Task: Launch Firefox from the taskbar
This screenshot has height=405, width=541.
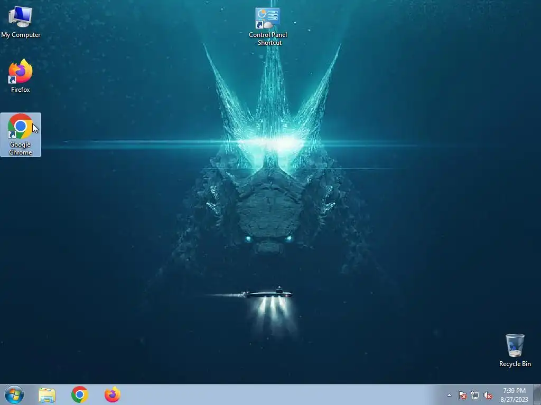Action: tap(113, 394)
